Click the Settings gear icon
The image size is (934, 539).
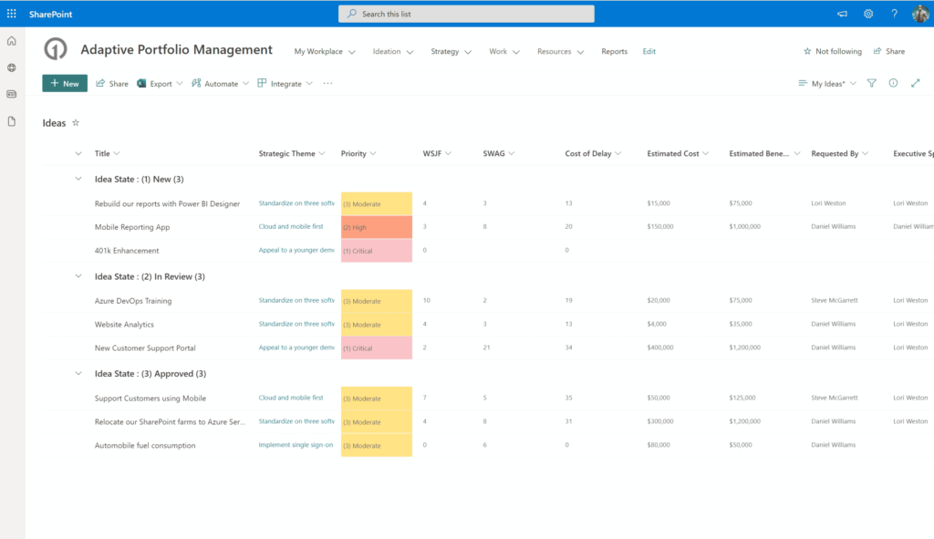pos(867,13)
